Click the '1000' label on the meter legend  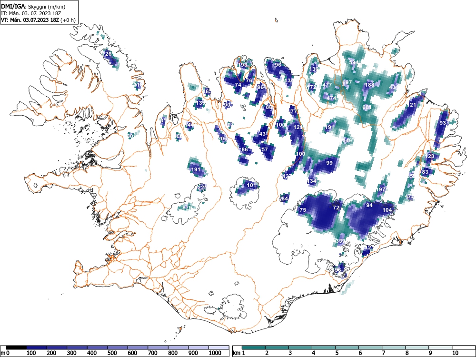pos(215,353)
